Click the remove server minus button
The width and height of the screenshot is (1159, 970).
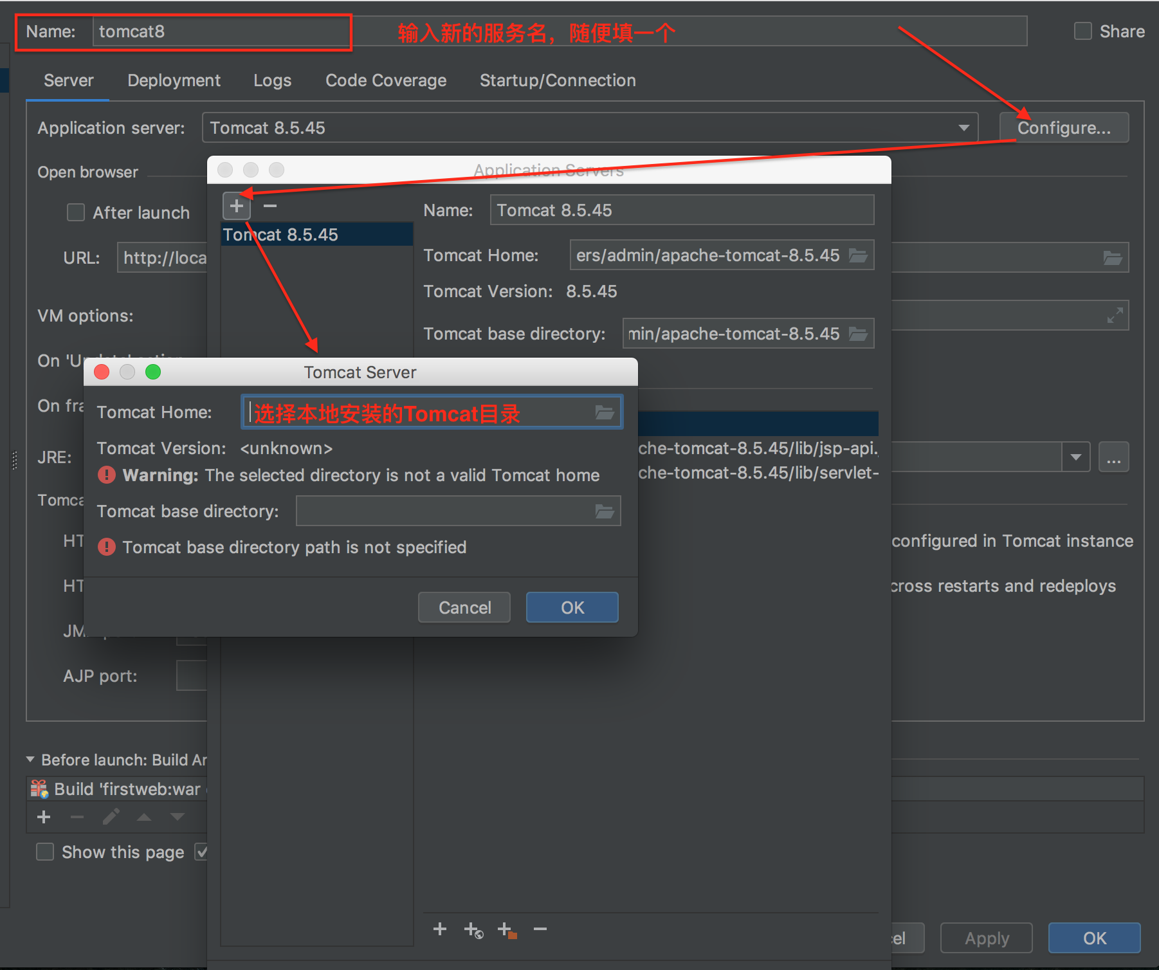tap(270, 206)
